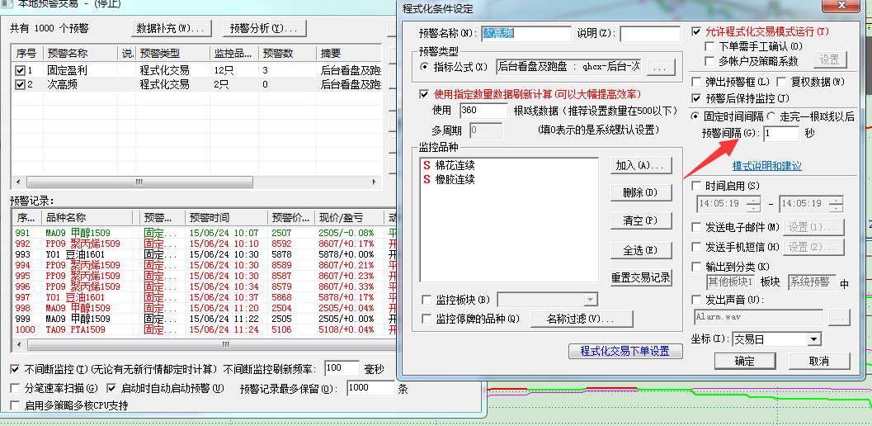Click the end time spinner arrows
This screenshot has height=426, width=872.
[837, 204]
